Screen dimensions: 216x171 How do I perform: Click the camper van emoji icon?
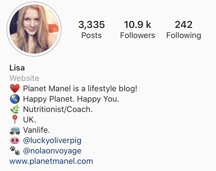[x=15, y=130]
